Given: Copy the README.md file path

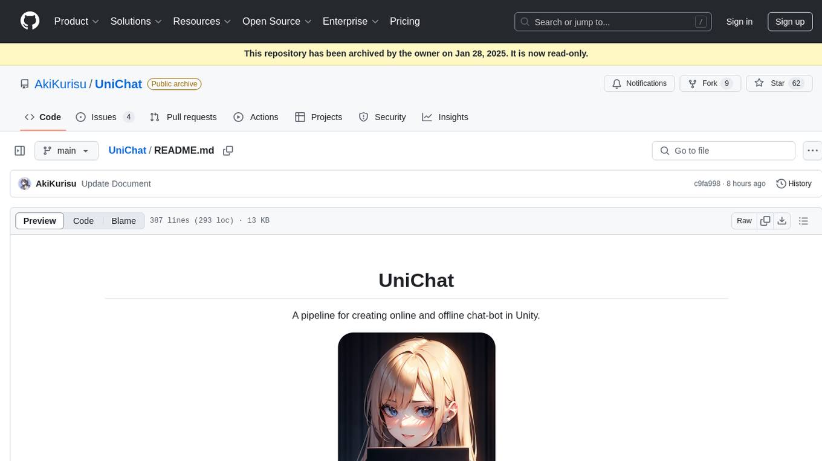Looking at the screenshot, I should click(x=228, y=151).
